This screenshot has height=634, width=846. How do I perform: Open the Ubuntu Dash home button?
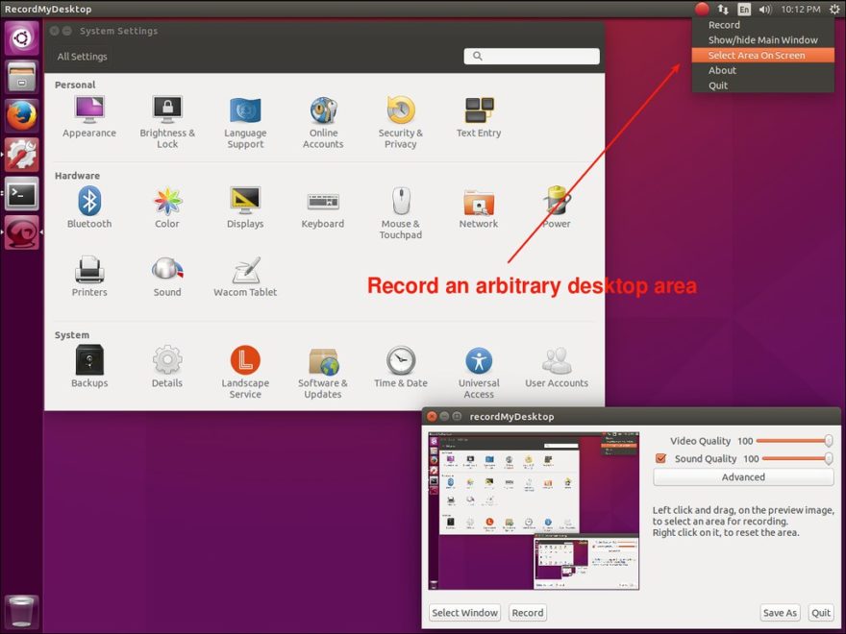tap(21, 37)
